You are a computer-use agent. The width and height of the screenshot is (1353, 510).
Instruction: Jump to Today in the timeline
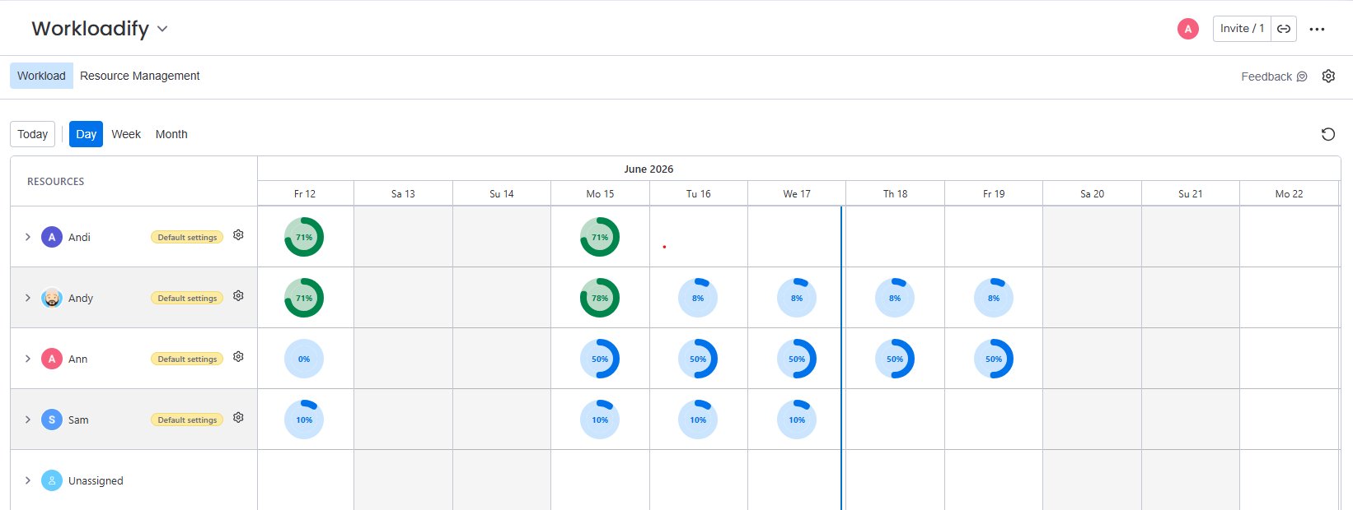pyautogui.click(x=33, y=134)
